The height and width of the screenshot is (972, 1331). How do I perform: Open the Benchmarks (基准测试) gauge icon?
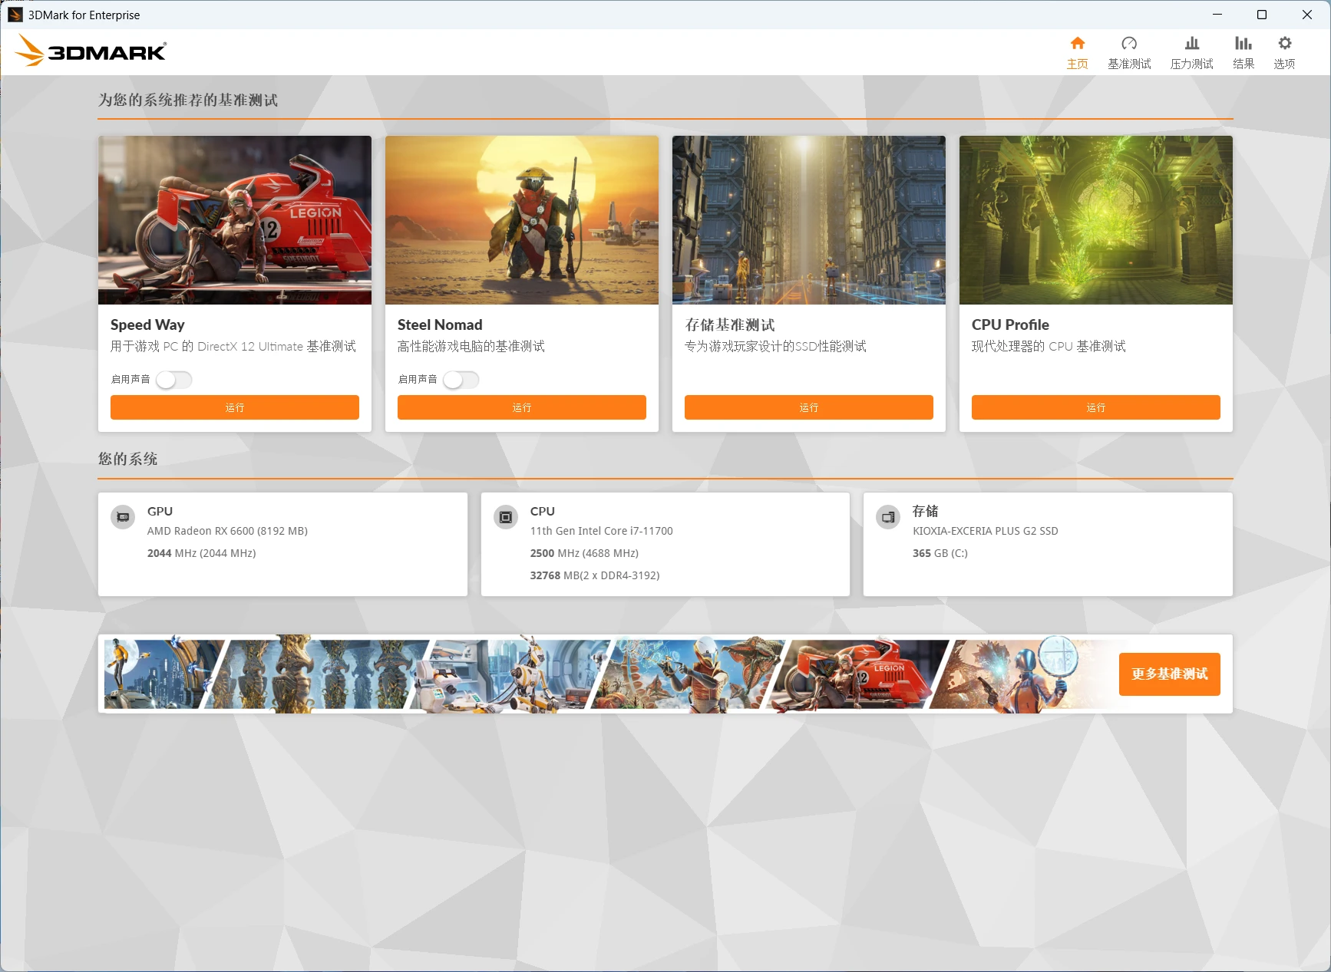pyautogui.click(x=1129, y=44)
